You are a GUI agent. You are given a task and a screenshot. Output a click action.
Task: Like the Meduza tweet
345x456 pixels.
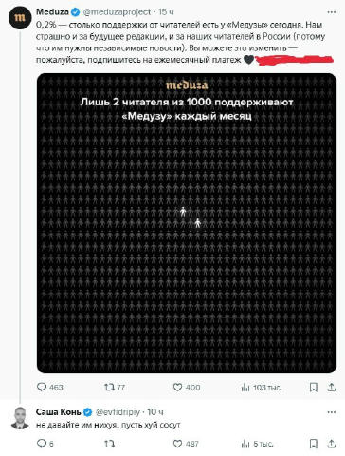177,387
